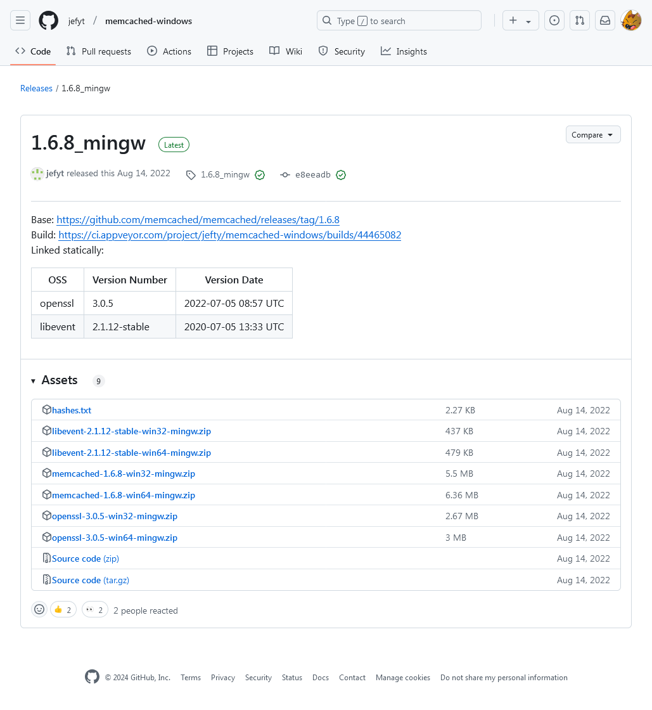Click the smiley add-reaction button

pyautogui.click(x=39, y=610)
